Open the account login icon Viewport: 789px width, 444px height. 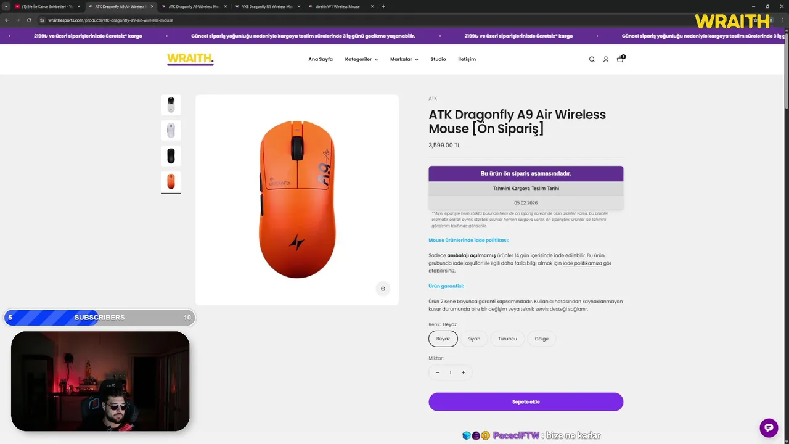(x=606, y=59)
